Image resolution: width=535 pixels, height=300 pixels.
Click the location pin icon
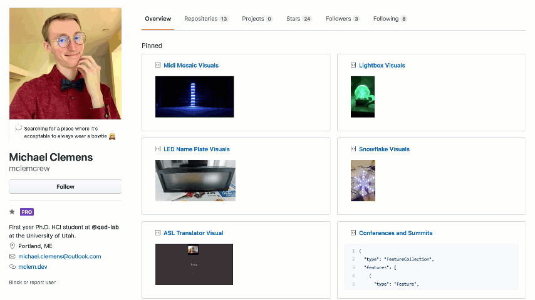pyautogui.click(x=13, y=246)
